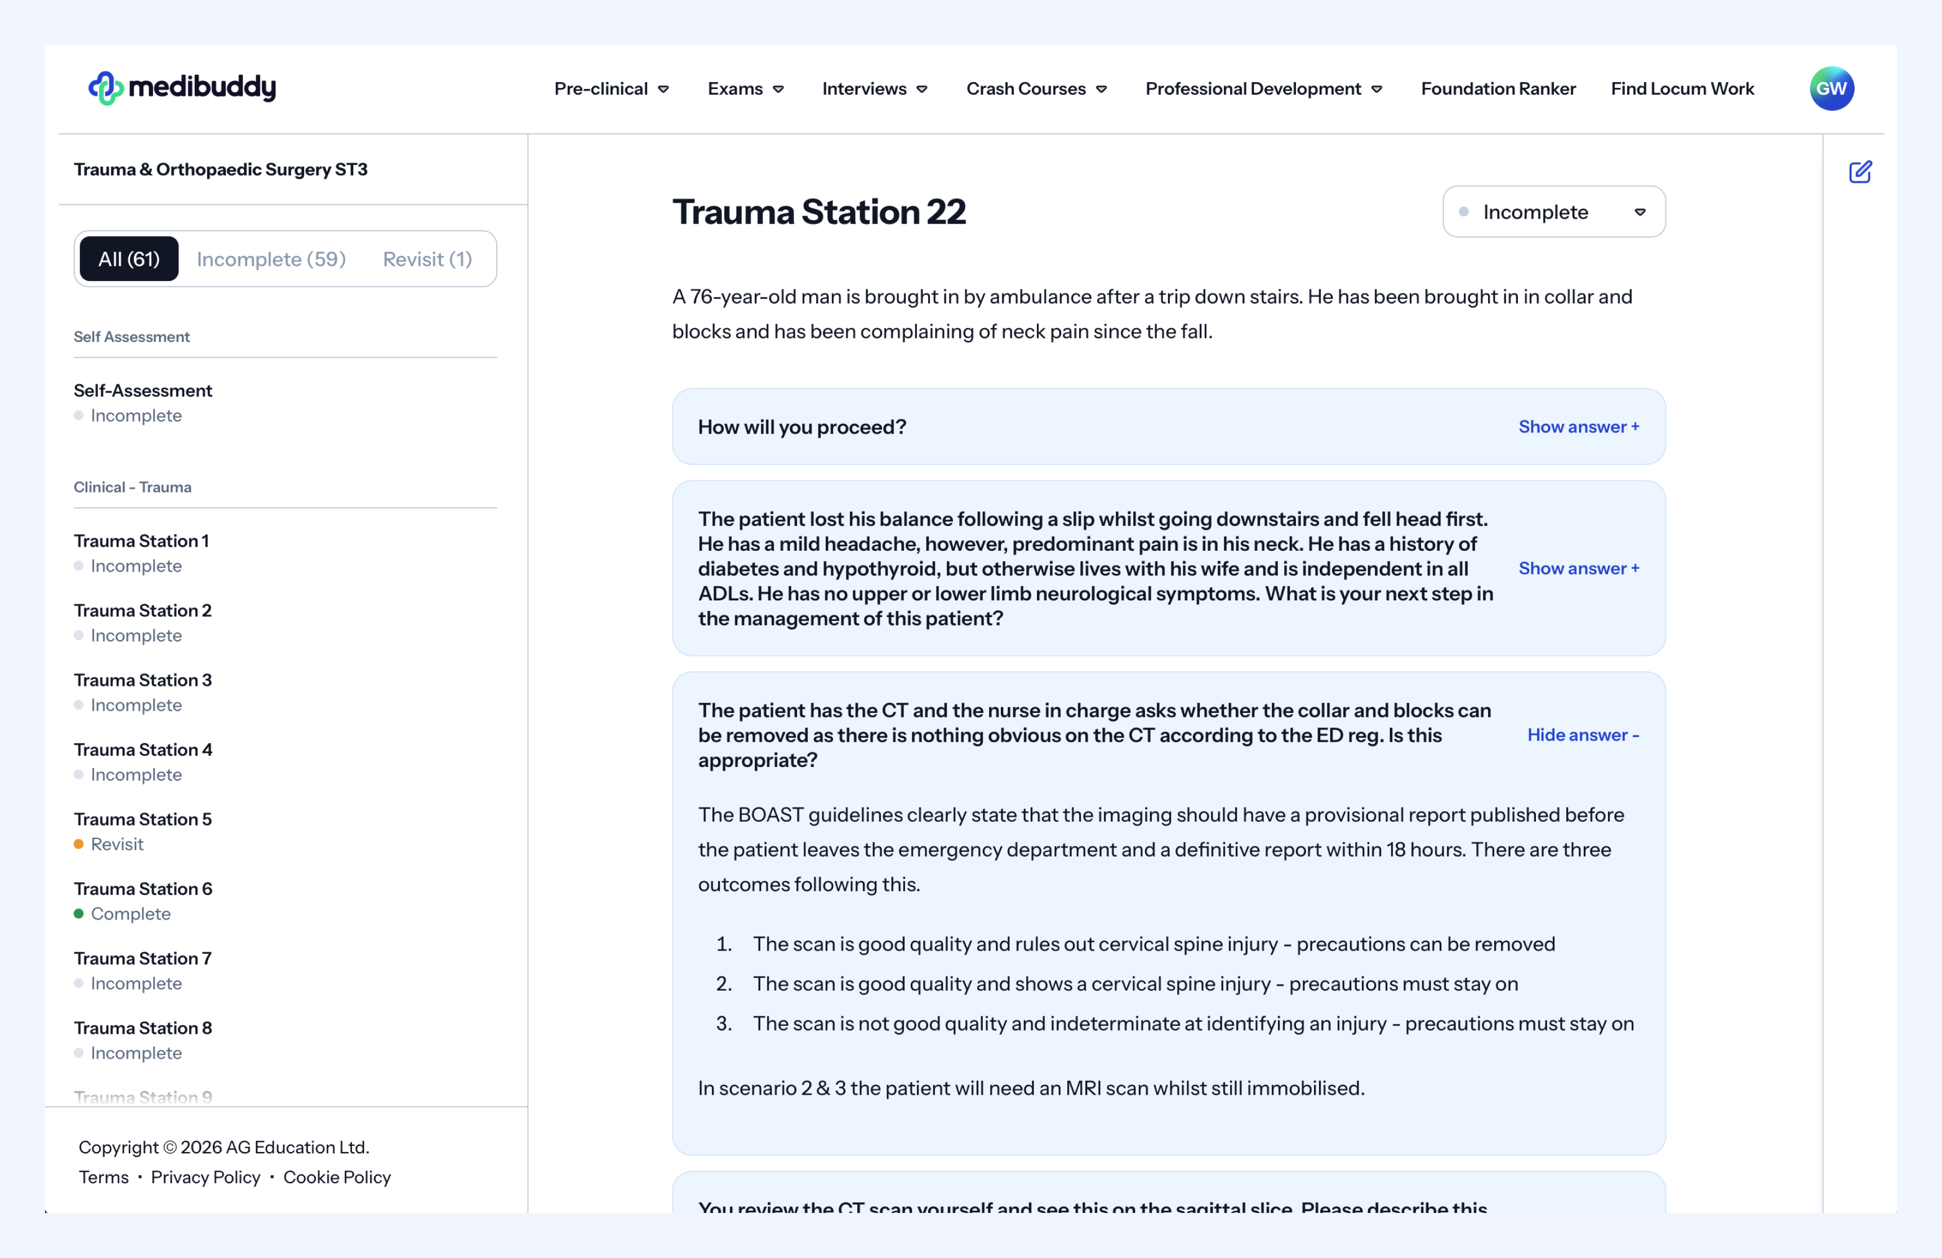
Task: Open the Privacy Policy link
Action: coord(206,1177)
